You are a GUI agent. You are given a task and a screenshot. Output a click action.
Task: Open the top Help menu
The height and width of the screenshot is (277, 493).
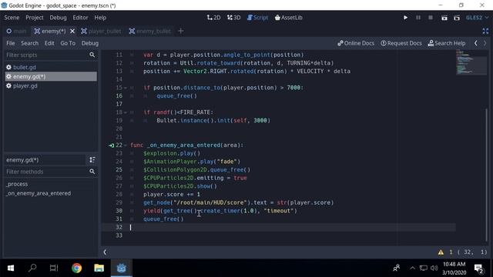100,18
